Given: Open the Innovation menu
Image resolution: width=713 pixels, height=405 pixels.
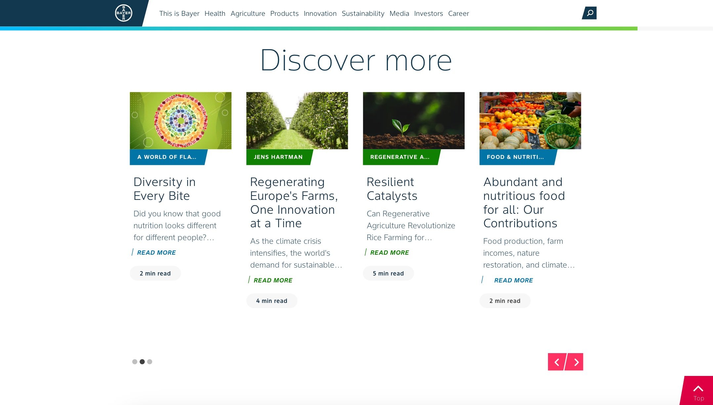Looking at the screenshot, I should [x=320, y=14].
